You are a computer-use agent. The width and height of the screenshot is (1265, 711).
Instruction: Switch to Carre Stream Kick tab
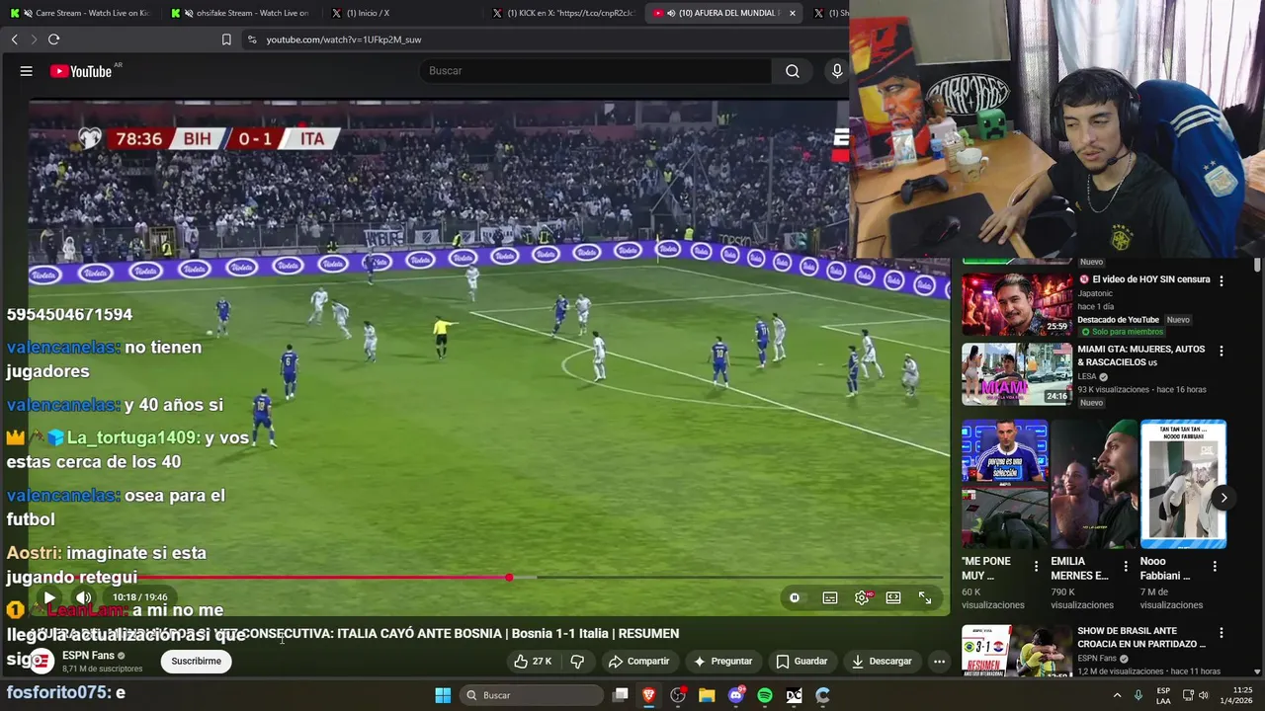tap(82, 13)
